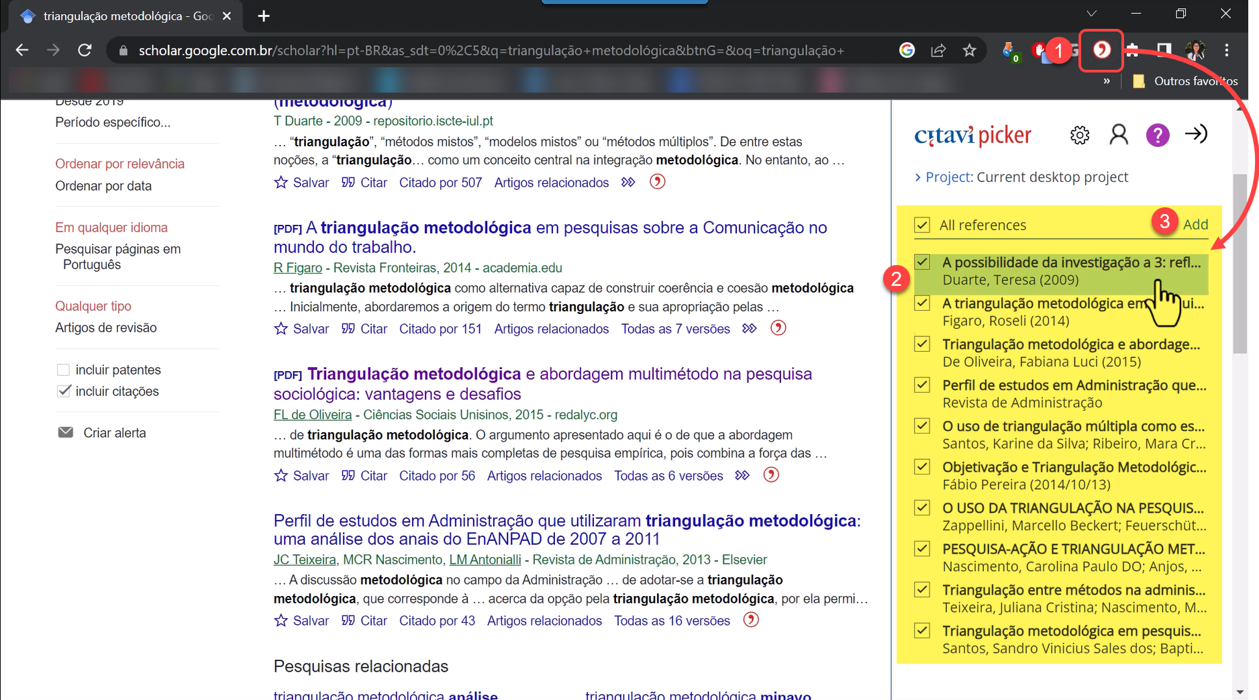
Task: Open the Outros favoritos folder
Action: tap(1186, 81)
